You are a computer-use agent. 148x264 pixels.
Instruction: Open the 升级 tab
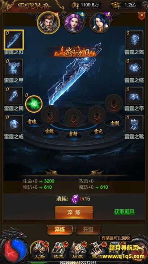[88, 230]
